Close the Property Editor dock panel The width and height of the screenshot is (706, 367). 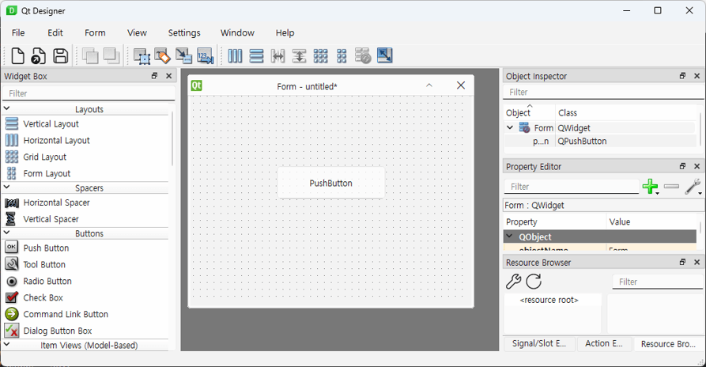[x=697, y=167]
